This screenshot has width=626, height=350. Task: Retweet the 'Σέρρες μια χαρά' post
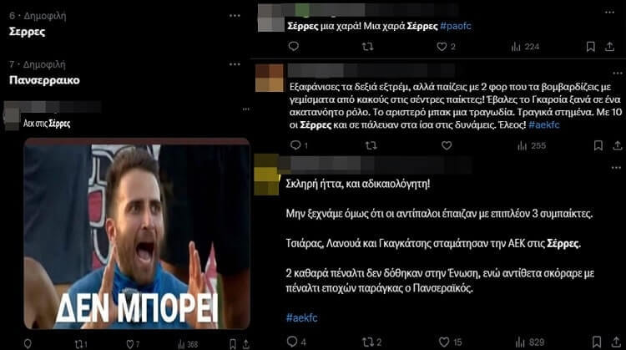[x=367, y=47]
